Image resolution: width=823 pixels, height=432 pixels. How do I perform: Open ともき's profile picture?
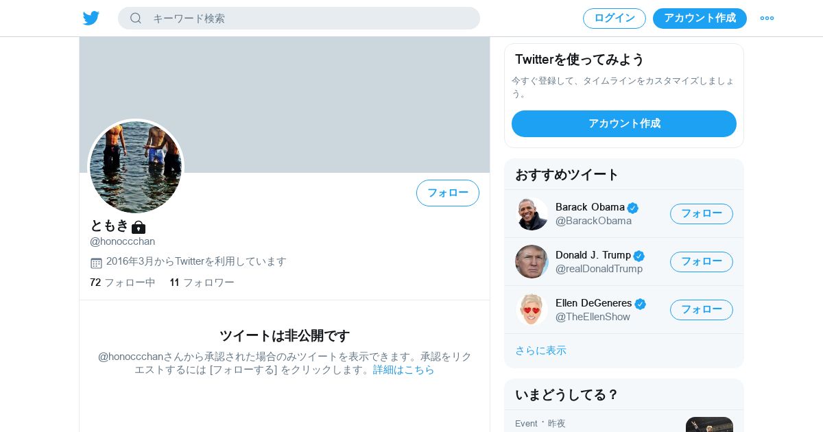tap(136, 167)
